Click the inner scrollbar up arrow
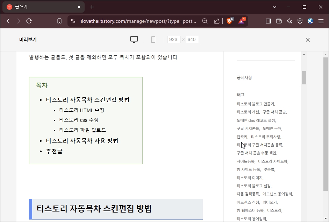329x222 pixels. 304,55
